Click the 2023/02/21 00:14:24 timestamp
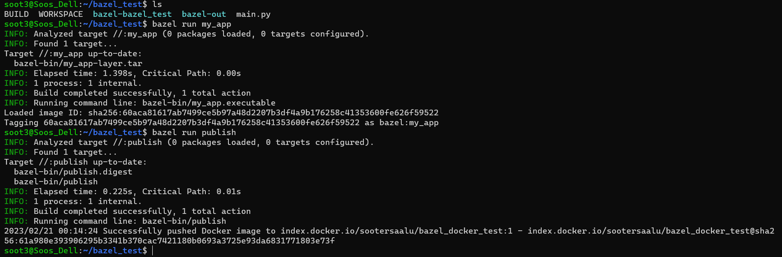Screen dimensions: 782x257 click(x=51, y=231)
